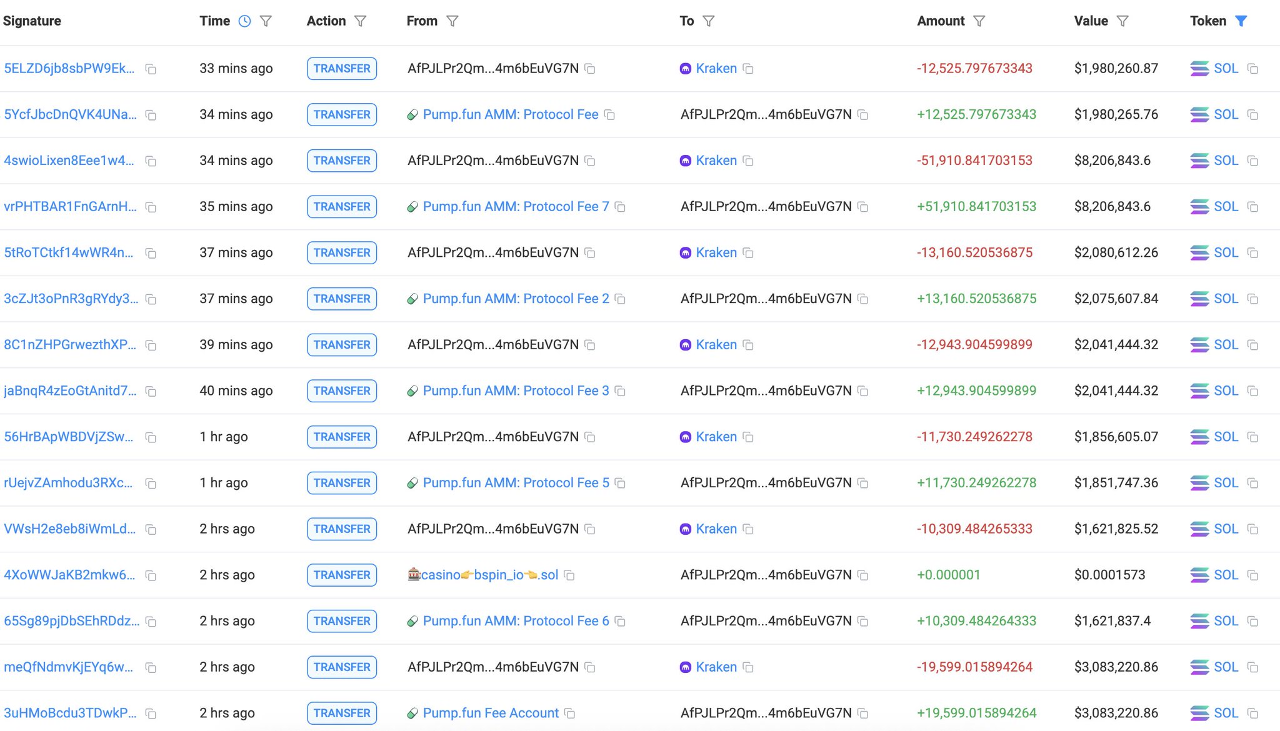
Task: Select amount +11,730.249262278
Action: pyautogui.click(x=976, y=482)
